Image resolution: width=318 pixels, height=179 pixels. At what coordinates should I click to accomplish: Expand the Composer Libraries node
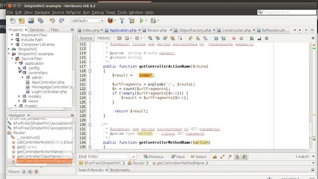point(12,44)
